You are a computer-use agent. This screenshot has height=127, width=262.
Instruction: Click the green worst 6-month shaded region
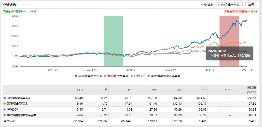point(113,41)
